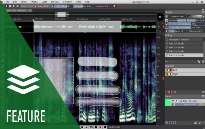The width and height of the screenshot is (205, 129).
Task: Delete history entry with trash icon
Action: 203,62
